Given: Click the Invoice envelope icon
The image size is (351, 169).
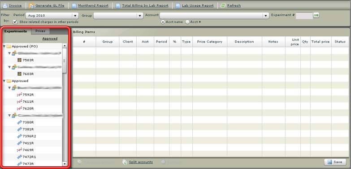Looking at the screenshot, I should tap(5, 5).
